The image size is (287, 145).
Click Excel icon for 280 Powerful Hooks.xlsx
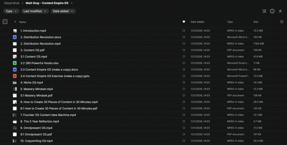tap(15, 63)
